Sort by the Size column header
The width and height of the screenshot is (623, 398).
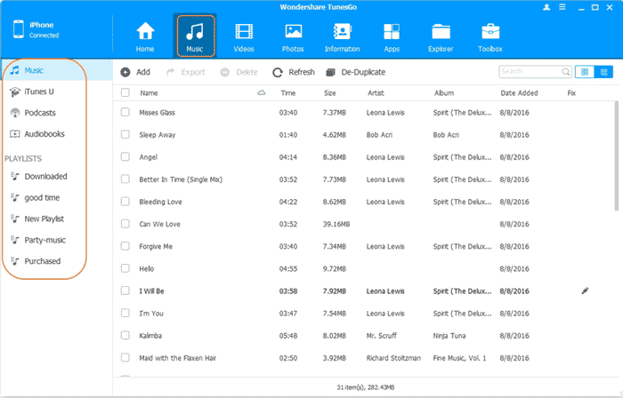(x=330, y=93)
